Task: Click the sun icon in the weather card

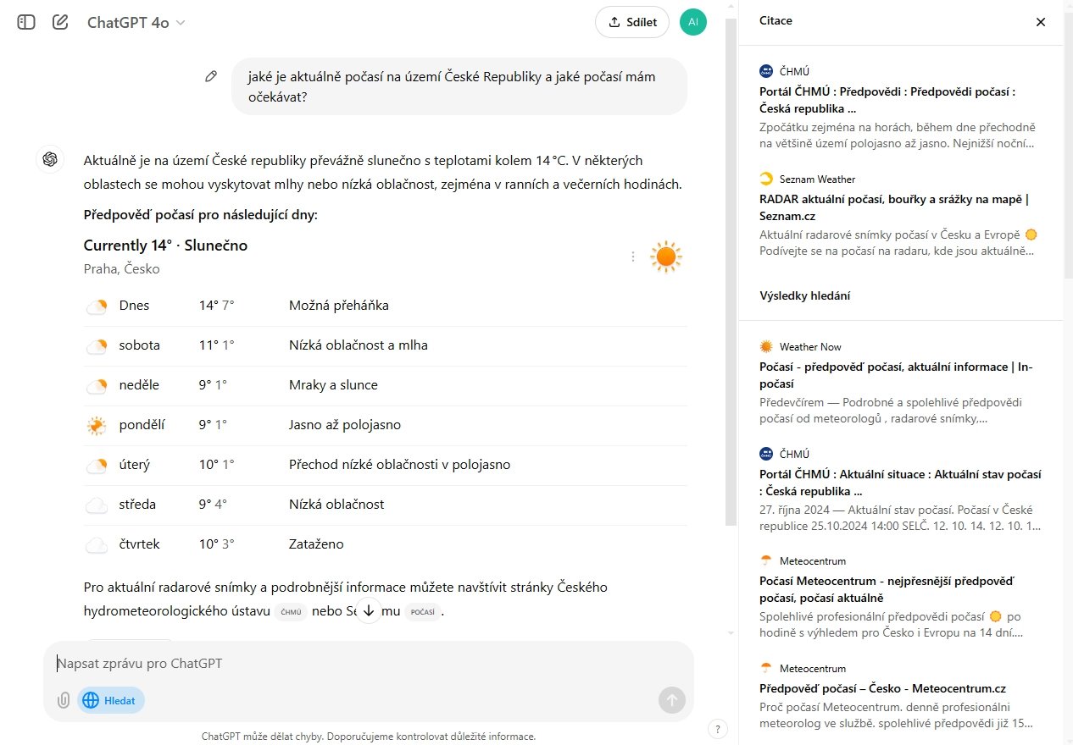Action: pos(666,256)
